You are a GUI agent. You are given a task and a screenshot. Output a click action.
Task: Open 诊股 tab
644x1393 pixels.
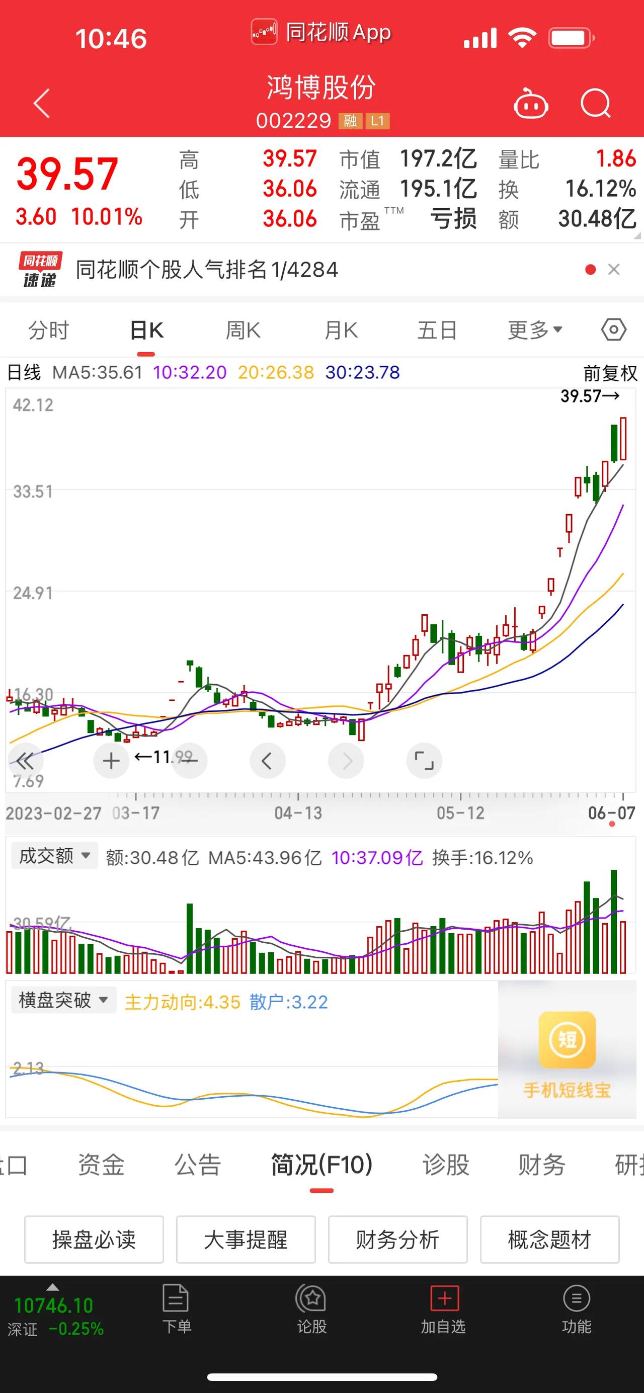446,1164
